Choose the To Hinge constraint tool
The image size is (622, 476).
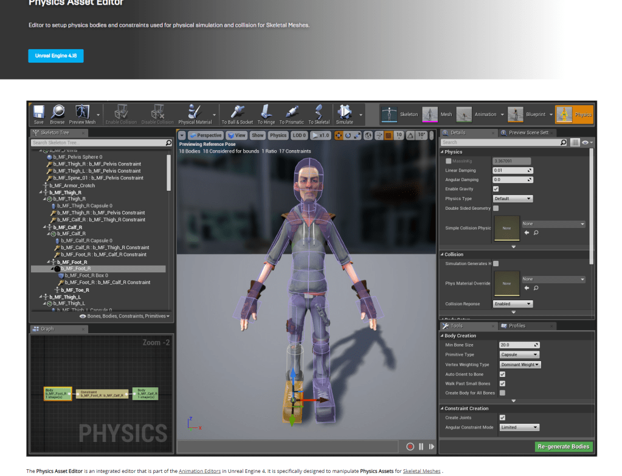click(266, 112)
